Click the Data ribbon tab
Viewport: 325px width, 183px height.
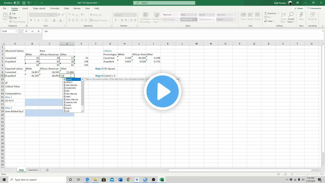[66, 8]
